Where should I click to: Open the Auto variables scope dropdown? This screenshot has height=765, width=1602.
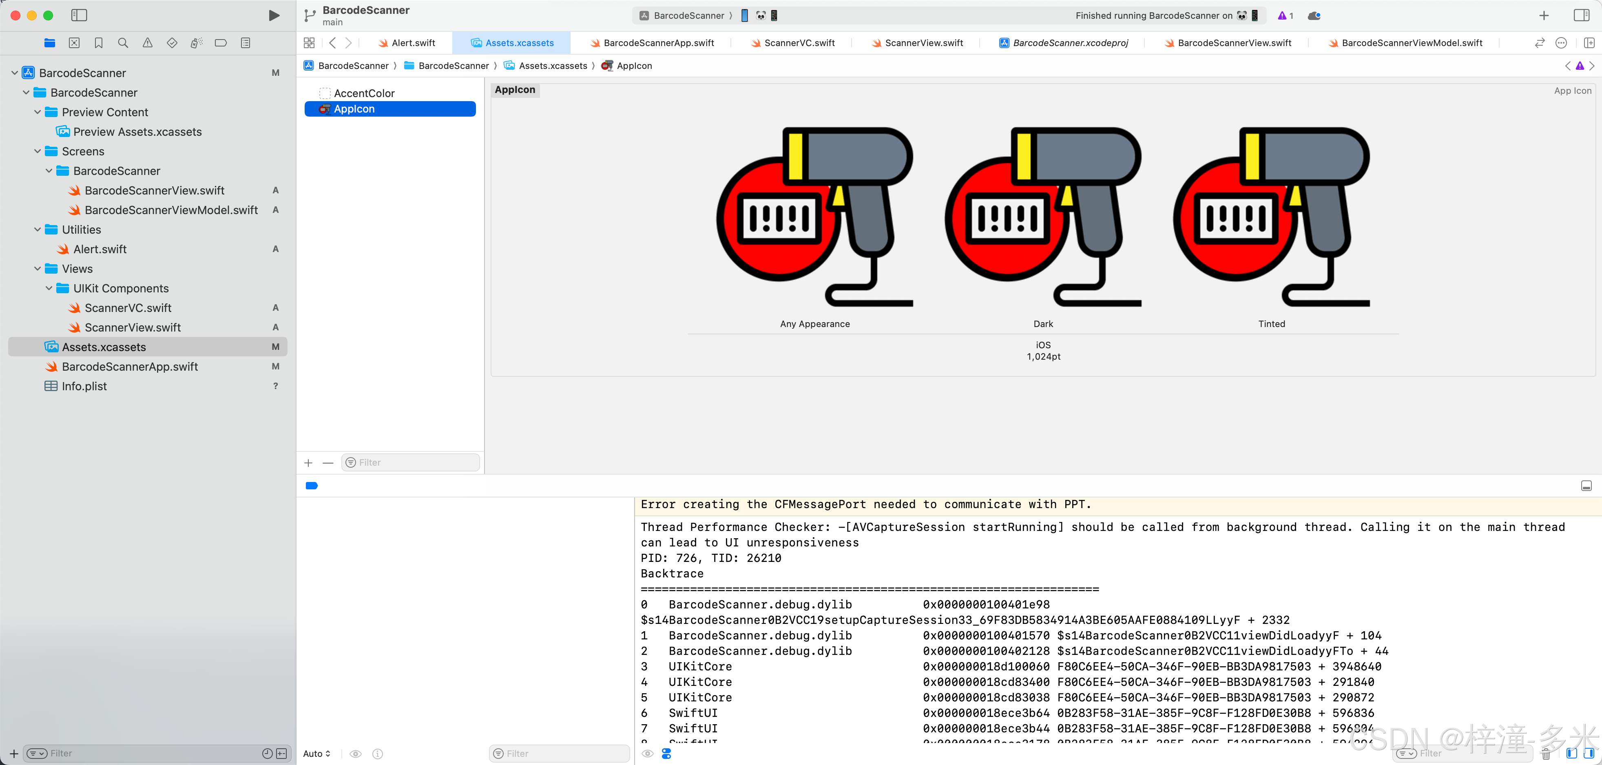pos(316,754)
